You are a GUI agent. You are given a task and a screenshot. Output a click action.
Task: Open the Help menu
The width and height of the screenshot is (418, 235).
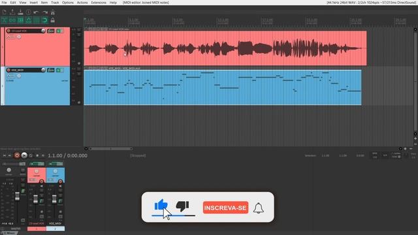click(113, 3)
